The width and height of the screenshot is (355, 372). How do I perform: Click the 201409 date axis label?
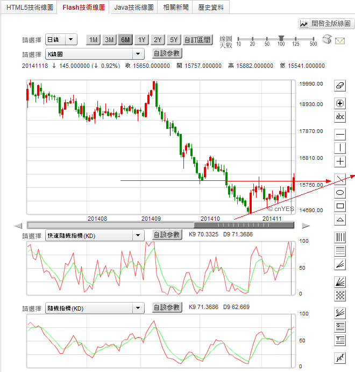click(151, 219)
